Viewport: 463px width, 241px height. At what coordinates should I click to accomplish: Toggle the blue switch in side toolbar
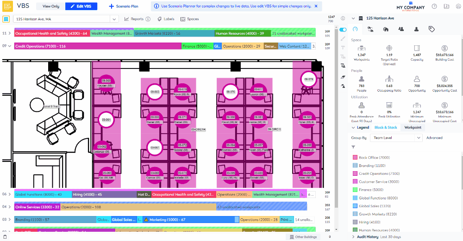pos(343,30)
